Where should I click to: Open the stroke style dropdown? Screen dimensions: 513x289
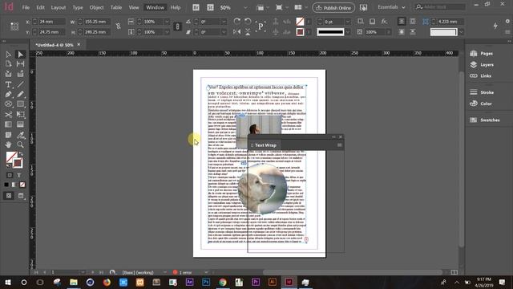(x=348, y=32)
